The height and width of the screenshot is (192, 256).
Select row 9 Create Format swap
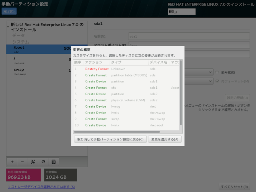[126, 119]
